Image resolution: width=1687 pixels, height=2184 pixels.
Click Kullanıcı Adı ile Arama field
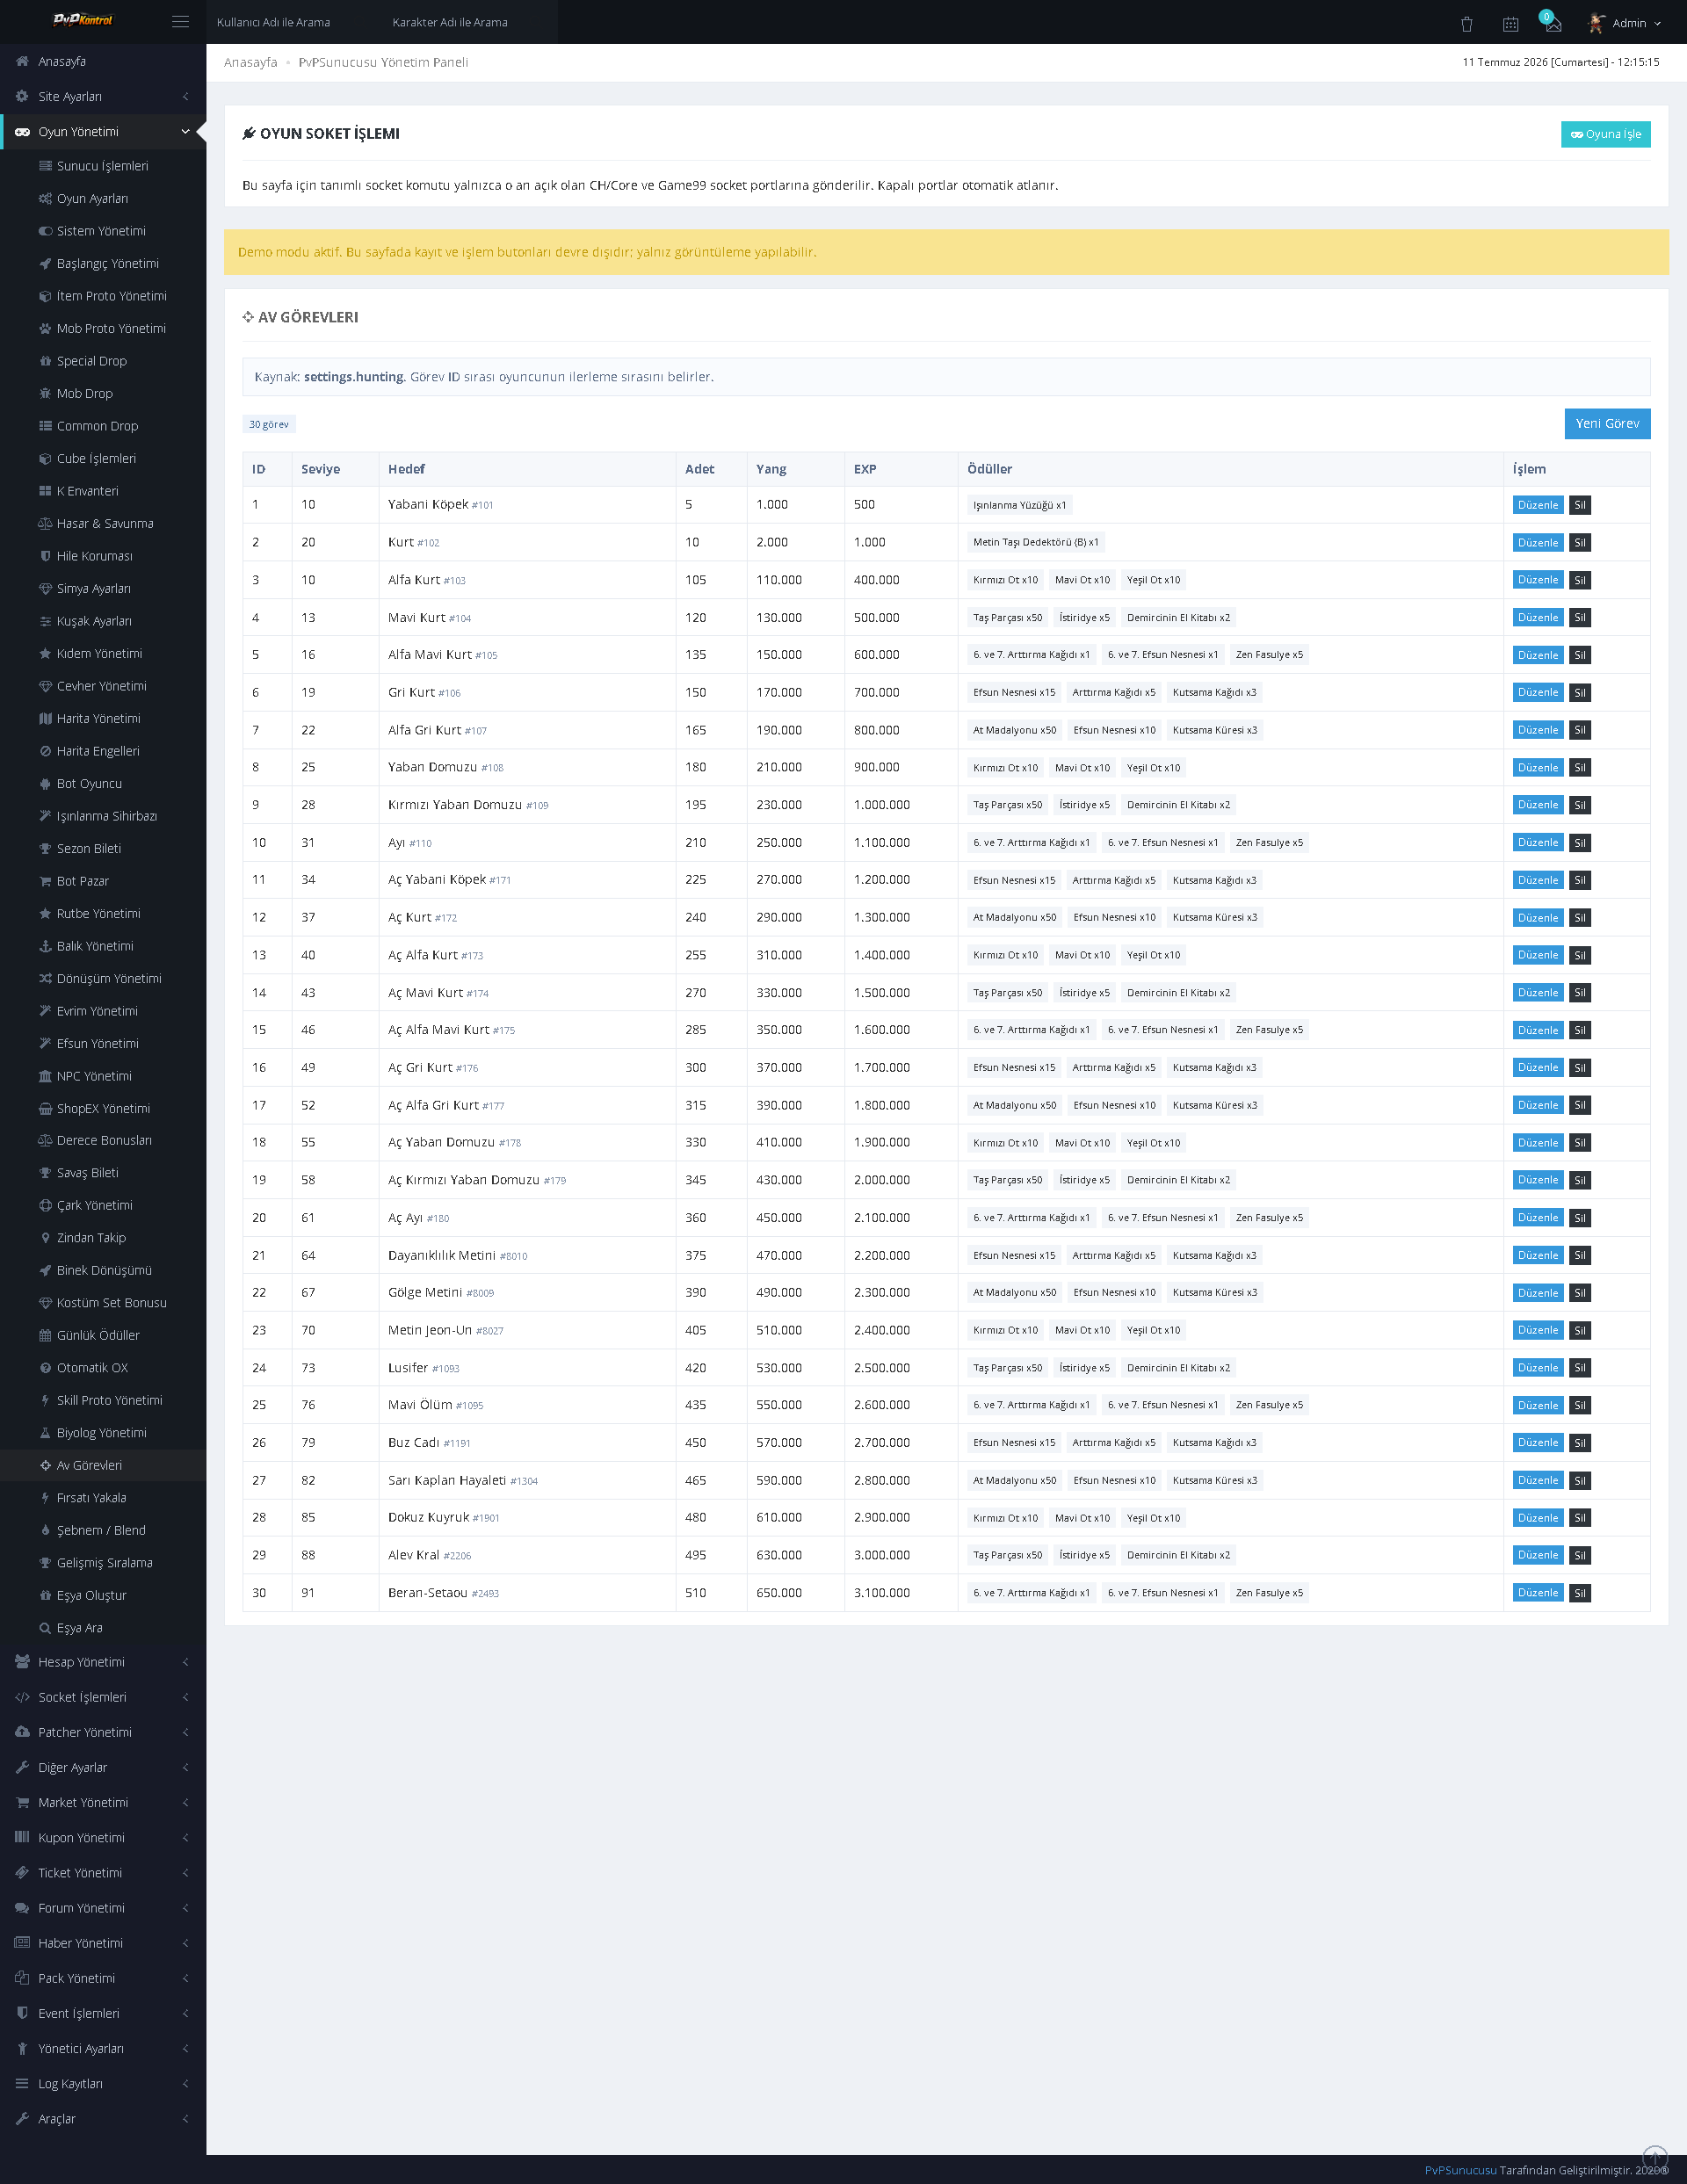[294, 22]
